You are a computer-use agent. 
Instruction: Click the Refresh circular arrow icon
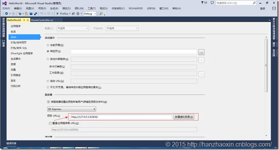[x=78, y=14]
